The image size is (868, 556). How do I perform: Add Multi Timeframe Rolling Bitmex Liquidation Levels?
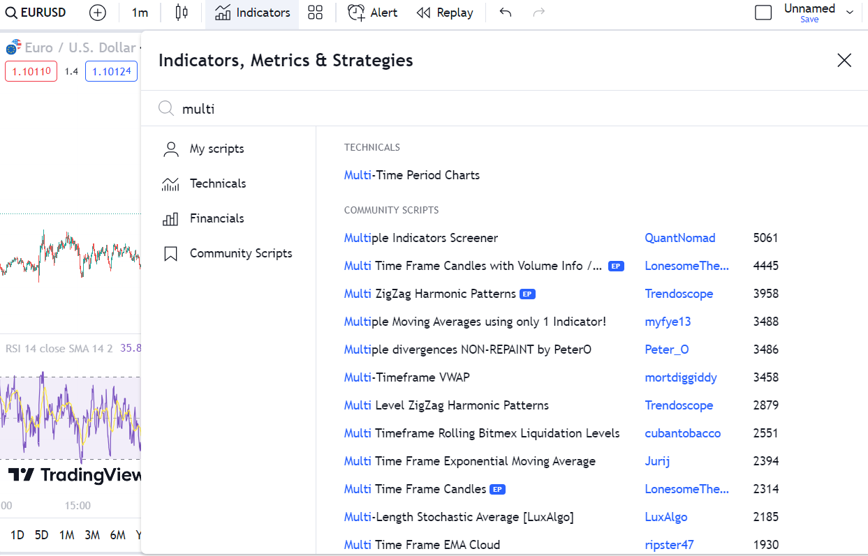click(482, 433)
